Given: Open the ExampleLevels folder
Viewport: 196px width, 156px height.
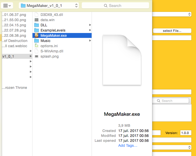Looking at the screenshot, I should coord(53,30).
